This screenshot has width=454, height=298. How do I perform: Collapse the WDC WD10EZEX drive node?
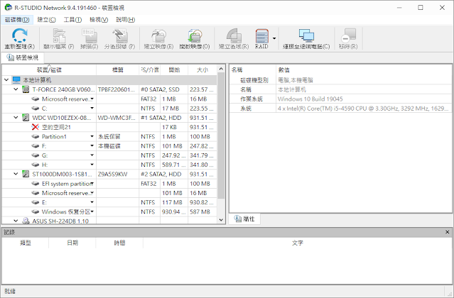(16, 118)
